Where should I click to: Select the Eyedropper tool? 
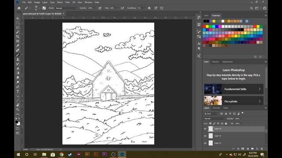(18, 46)
